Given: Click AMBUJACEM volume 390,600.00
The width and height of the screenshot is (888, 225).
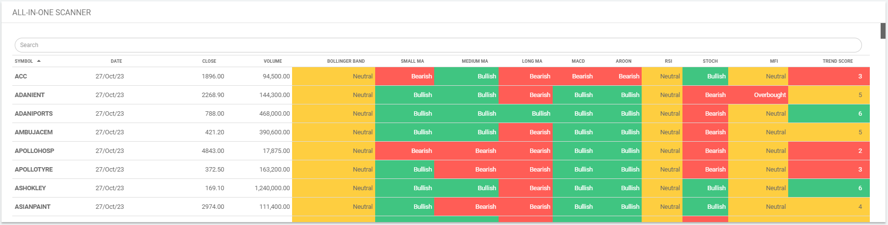Looking at the screenshot, I should coord(274,132).
